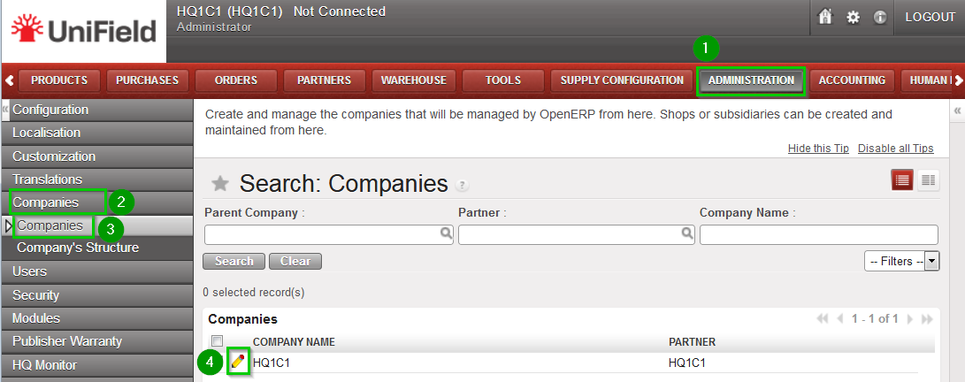Go to the first page of records
This screenshot has width=965, height=382.
[823, 318]
